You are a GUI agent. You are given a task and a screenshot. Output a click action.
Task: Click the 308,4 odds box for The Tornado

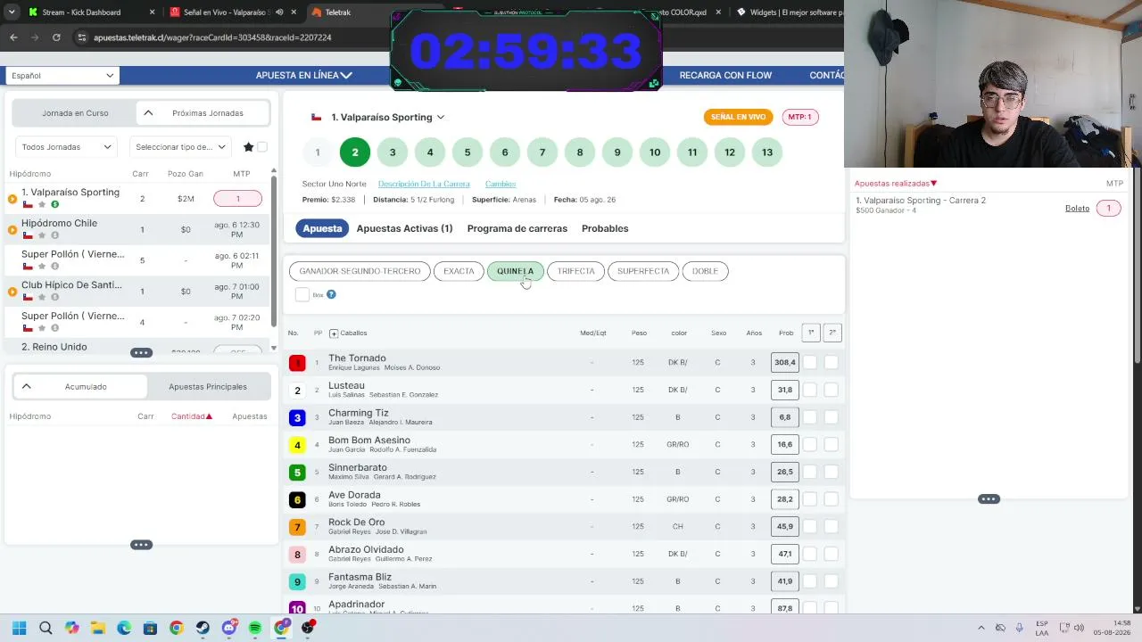pos(784,362)
